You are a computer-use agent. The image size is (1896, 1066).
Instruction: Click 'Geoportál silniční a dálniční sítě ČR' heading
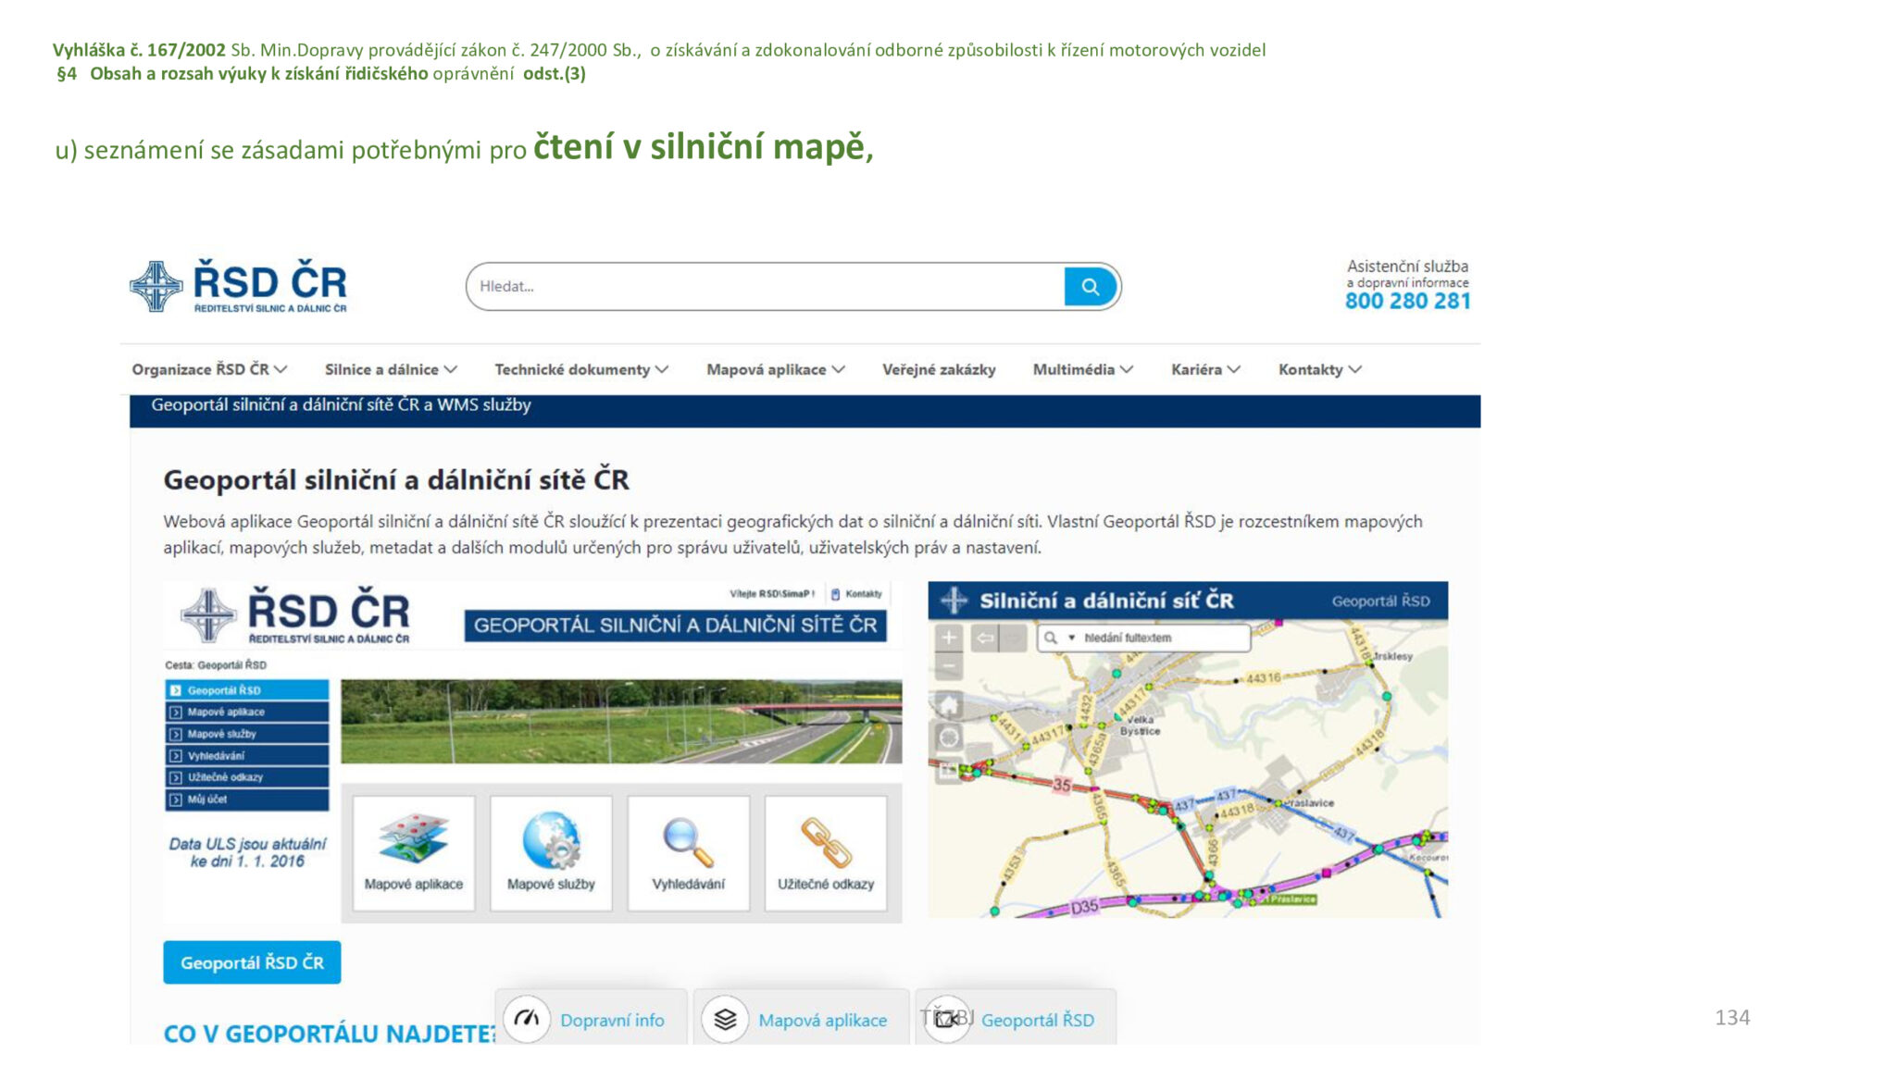[x=396, y=480]
